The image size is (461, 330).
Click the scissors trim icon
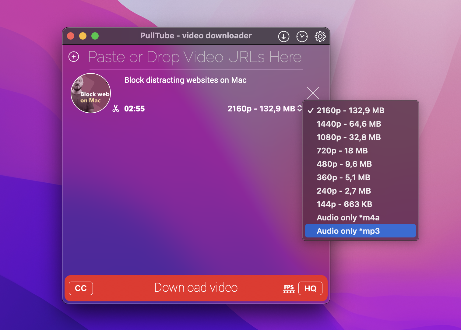pos(116,108)
